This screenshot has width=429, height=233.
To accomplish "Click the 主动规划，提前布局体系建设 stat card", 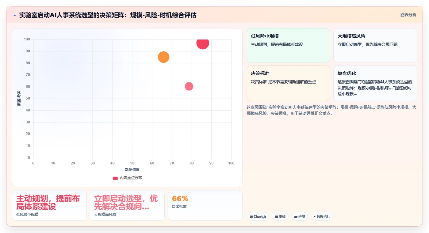I will [x=49, y=205].
